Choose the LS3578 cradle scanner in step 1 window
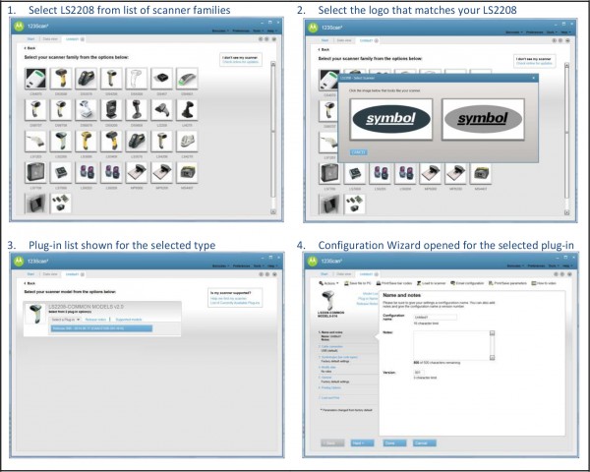Screen dimensions: 590x472 click(x=137, y=141)
